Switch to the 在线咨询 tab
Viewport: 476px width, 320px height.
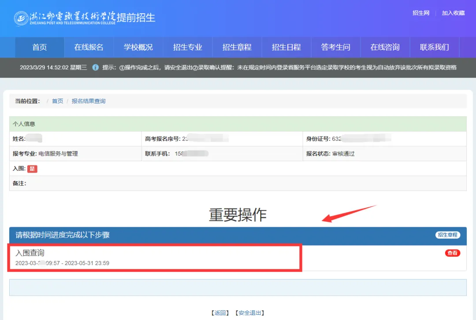click(385, 47)
